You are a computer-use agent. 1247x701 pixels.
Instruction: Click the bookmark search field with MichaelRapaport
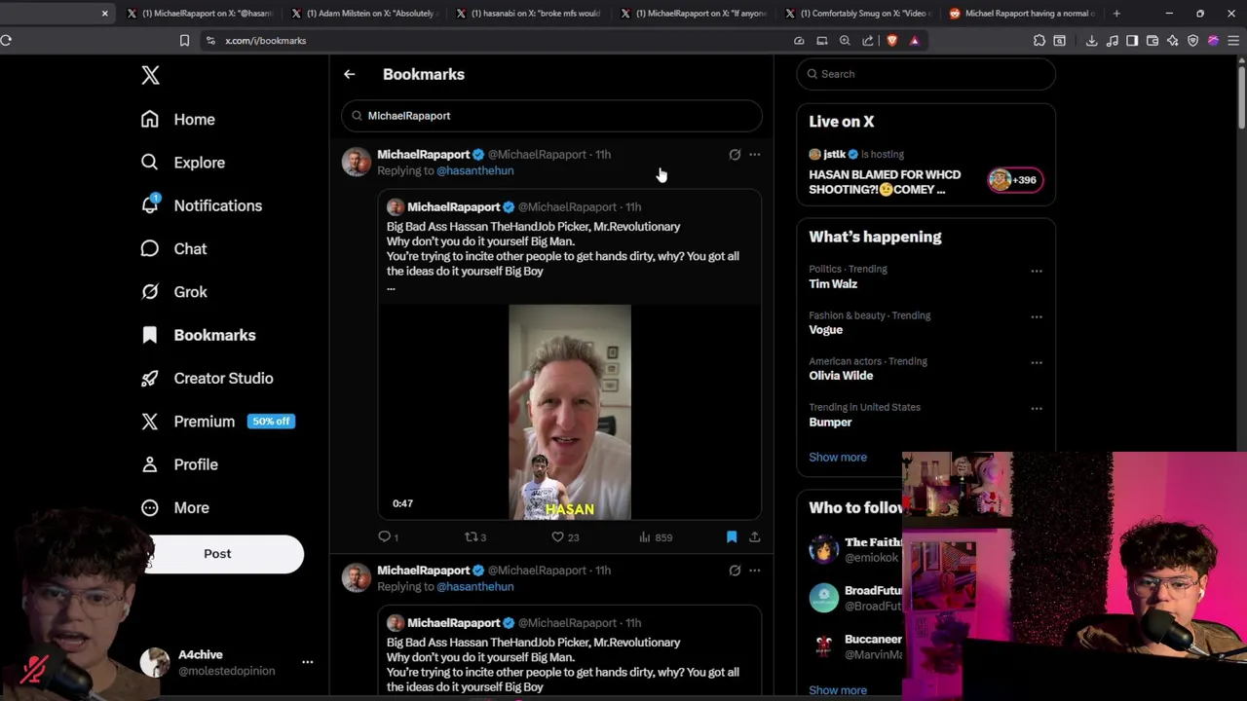(x=551, y=116)
